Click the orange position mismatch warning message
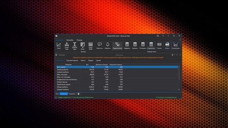Image resolution: width=228 pixels, height=128 pixels. tap(118, 58)
